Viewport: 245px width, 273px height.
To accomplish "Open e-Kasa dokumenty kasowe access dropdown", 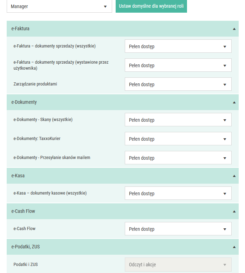I will (178, 193).
